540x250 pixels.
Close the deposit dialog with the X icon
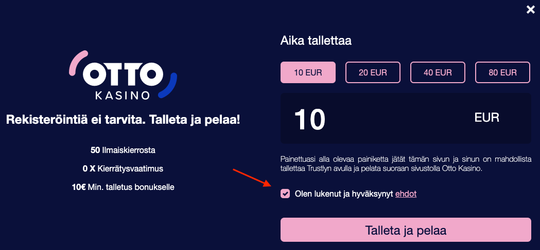(x=531, y=10)
